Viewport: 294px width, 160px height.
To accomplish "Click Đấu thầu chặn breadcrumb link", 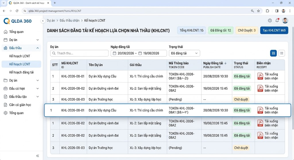I will [69, 21].
